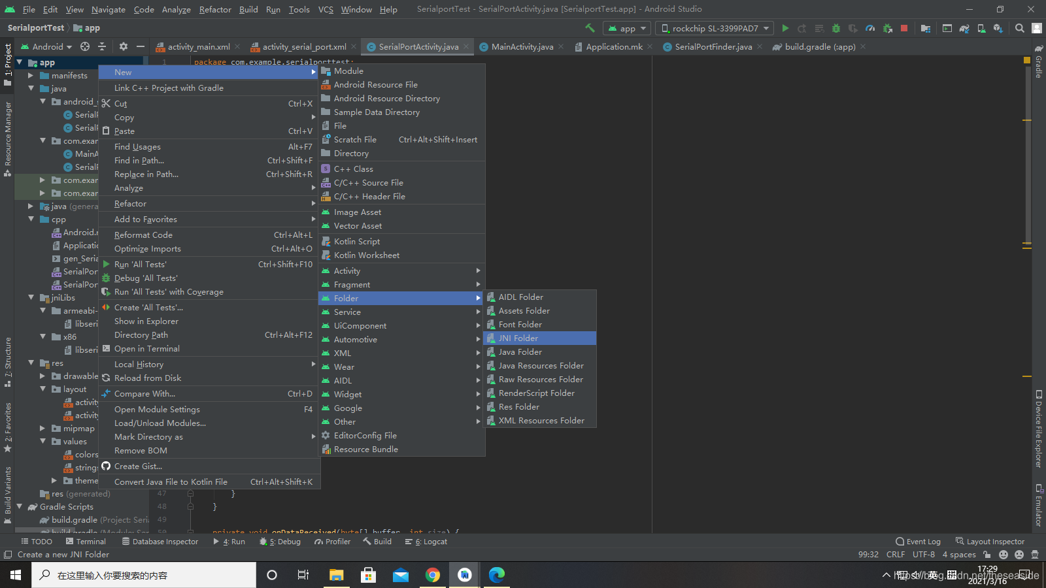The height and width of the screenshot is (588, 1046).
Task: Click the CRLF line separator in status bar
Action: (x=895, y=555)
